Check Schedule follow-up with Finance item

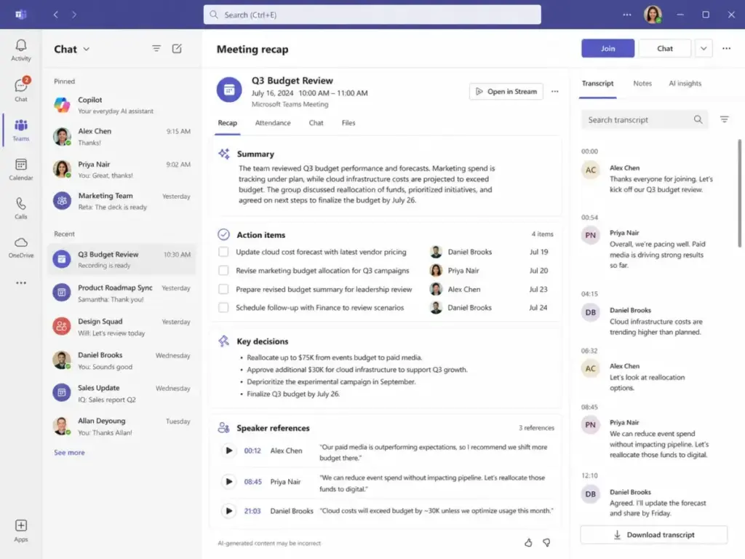(223, 308)
